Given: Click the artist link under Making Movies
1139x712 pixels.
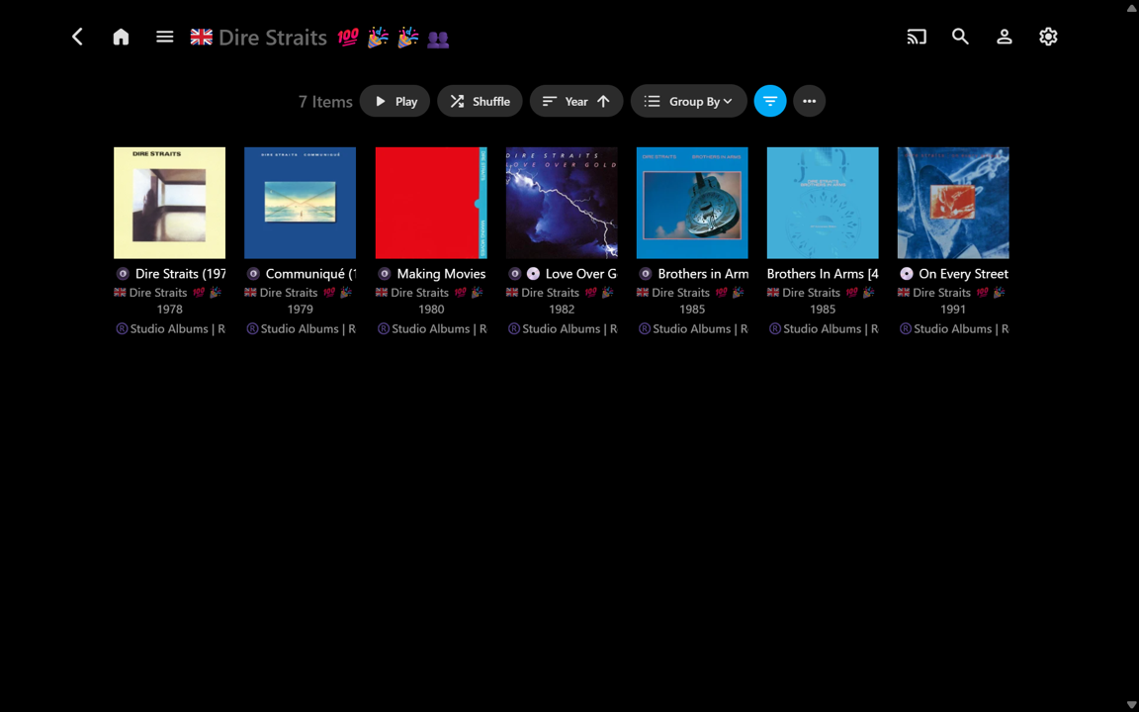Looking at the screenshot, I should (431, 293).
